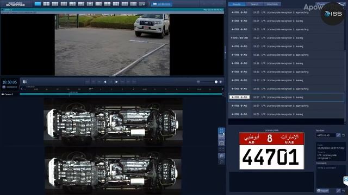Click the pencil icon beside the Report button
The image size is (348, 195).
coord(338,191)
